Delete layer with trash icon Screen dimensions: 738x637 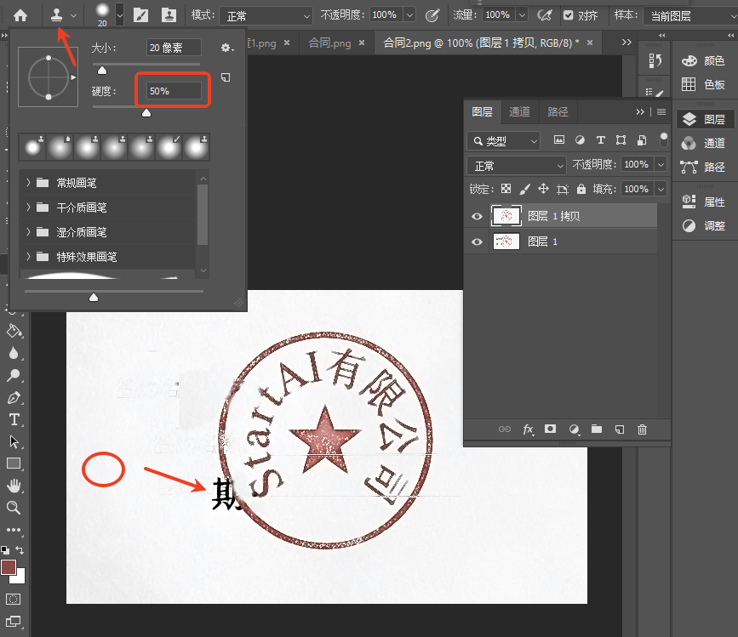click(x=642, y=429)
